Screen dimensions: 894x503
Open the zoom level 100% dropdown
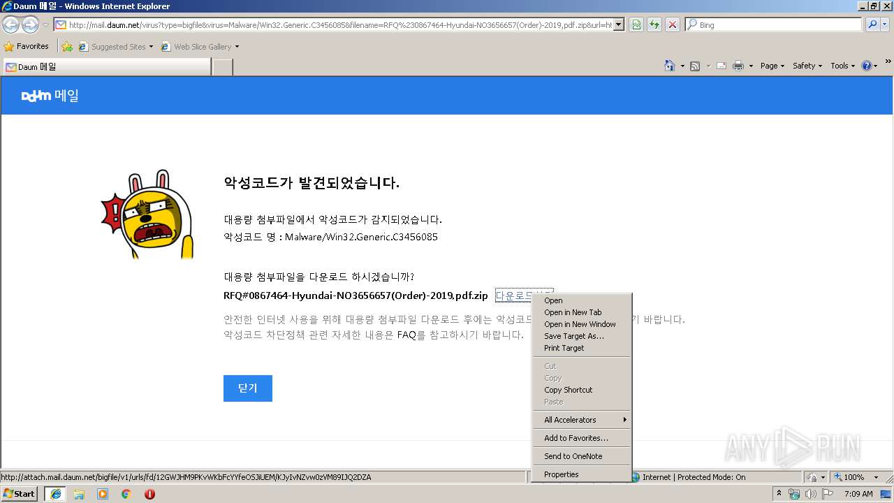tap(876, 477)
